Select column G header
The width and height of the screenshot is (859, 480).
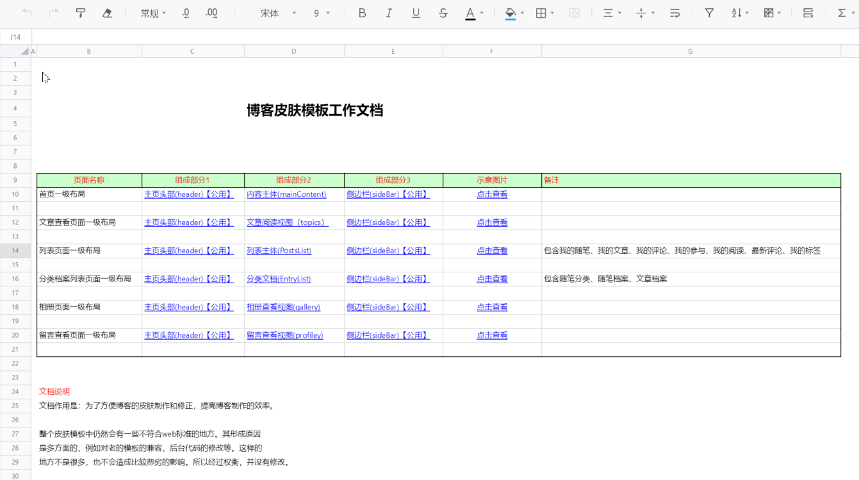click(691, 51)
